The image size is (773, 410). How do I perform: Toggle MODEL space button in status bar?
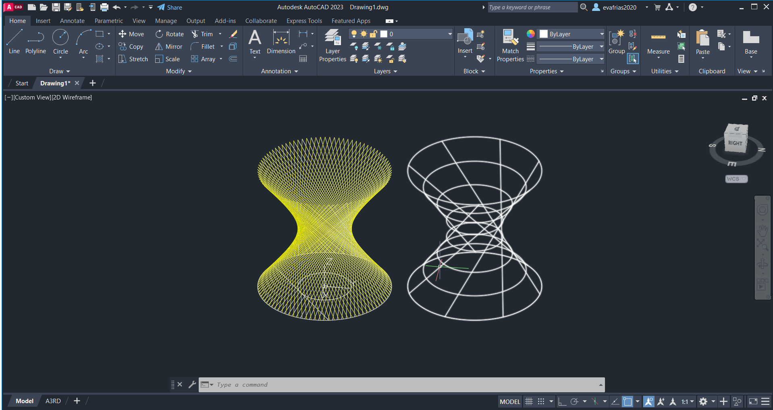click(510, 402)
